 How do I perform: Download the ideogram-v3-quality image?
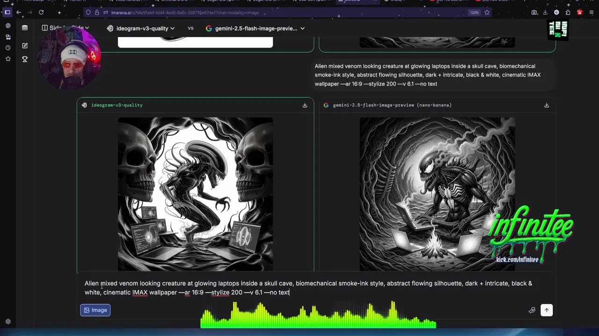pos(305,105)
